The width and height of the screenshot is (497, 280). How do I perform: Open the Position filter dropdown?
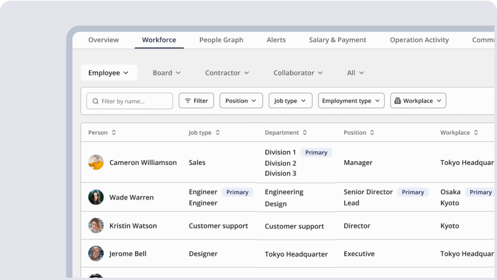[241, 101]
